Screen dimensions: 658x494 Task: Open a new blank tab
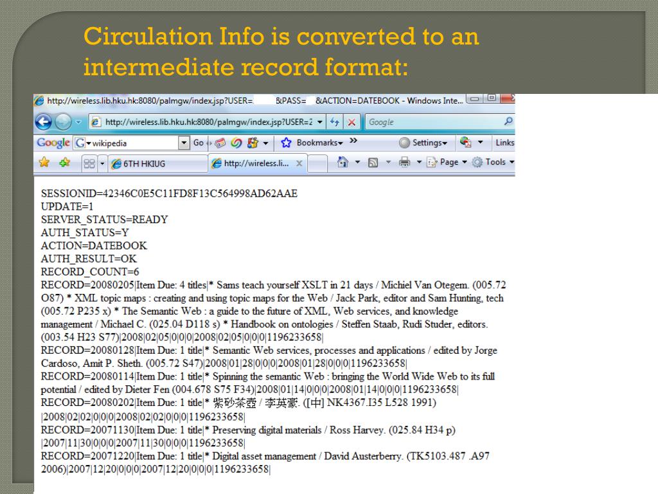point(317,163)
